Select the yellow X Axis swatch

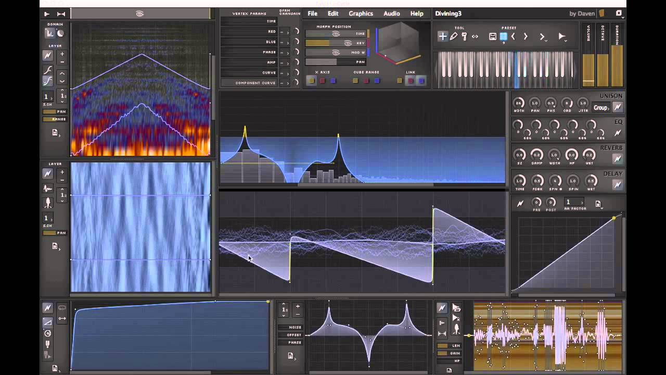coord(311,81)
